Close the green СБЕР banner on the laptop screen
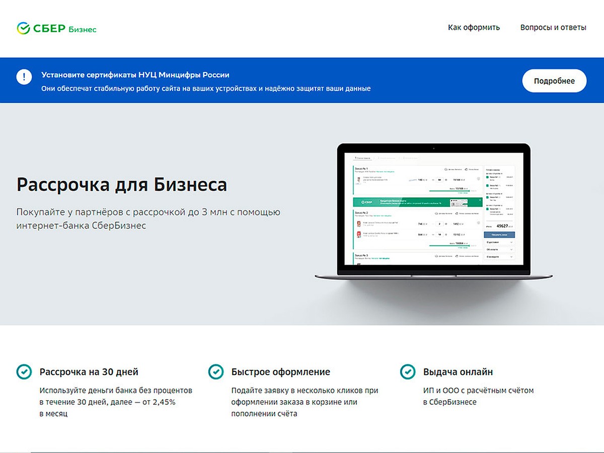The height and width of the screenshot is (453, 604). pos(480,200)
